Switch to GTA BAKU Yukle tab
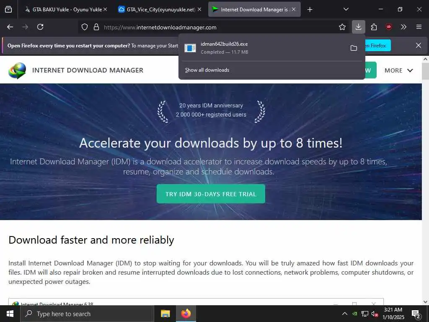Image resolution: width=429 pixels, height=322 pixels. click(66, 10)
